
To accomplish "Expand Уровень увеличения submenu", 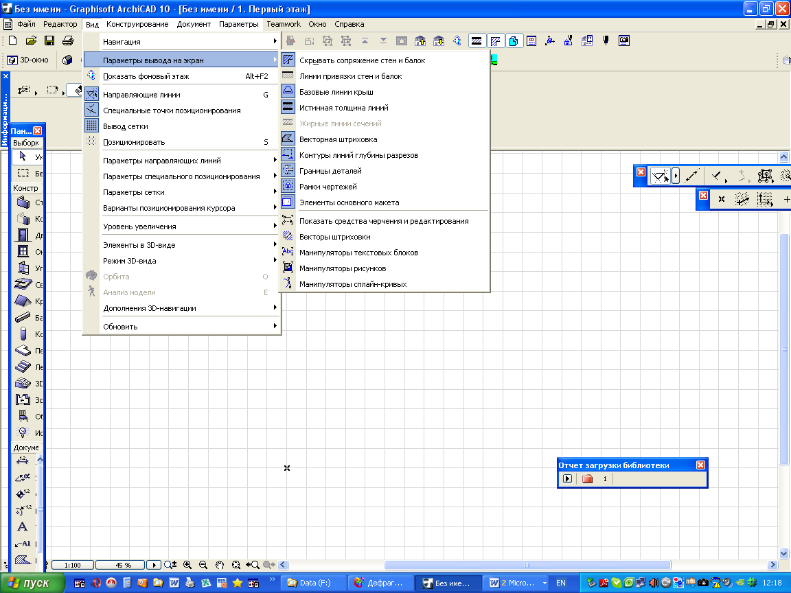I will [x=182, y=226].
